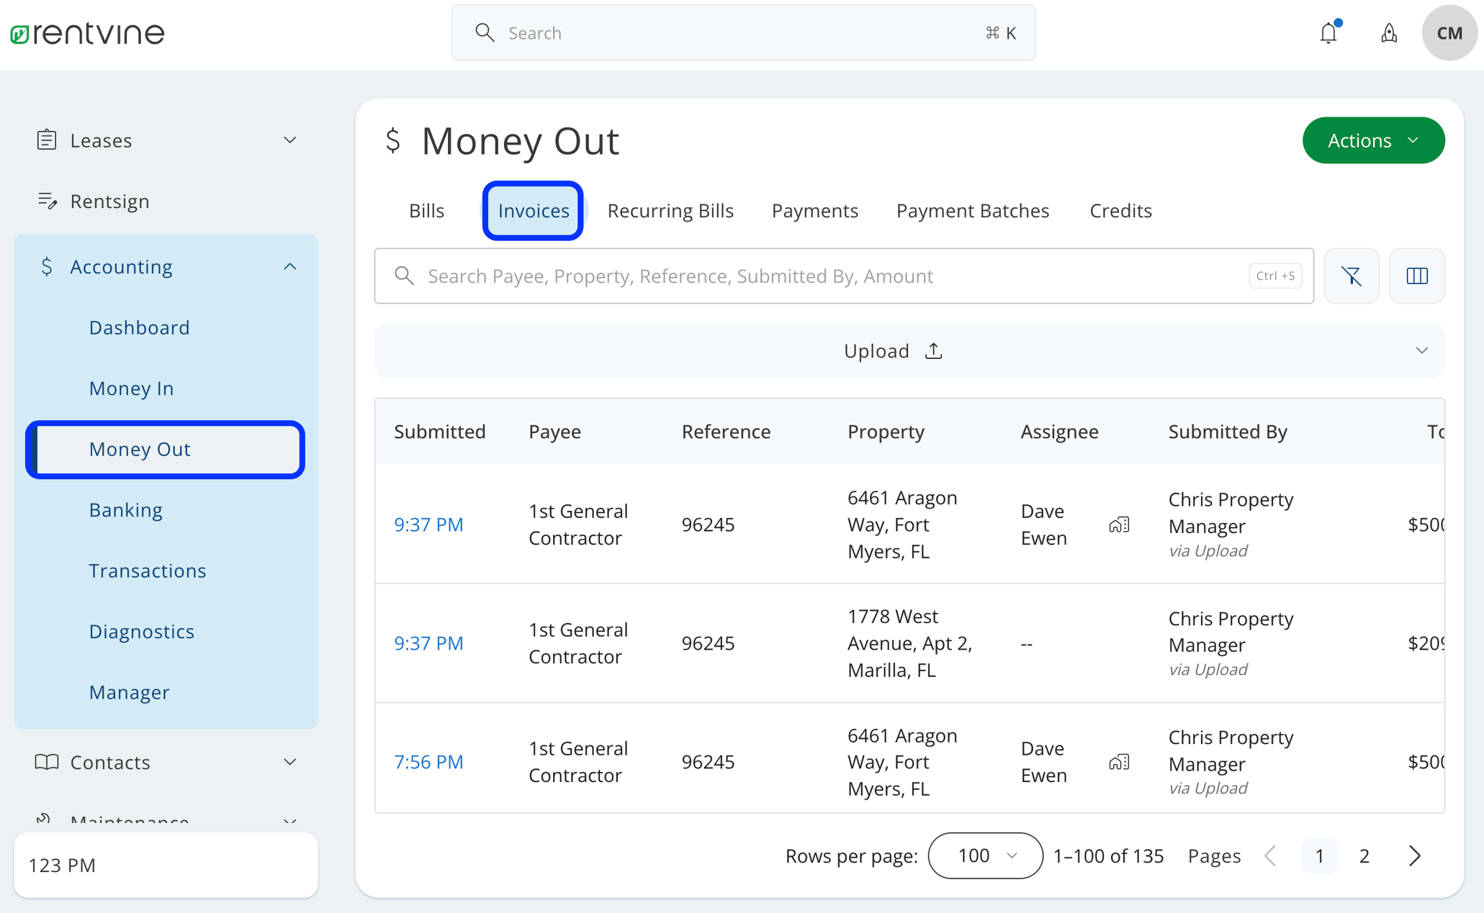1484x913 pixels.
Task: Switch to the Payments tab
Action: coord(814,210)
